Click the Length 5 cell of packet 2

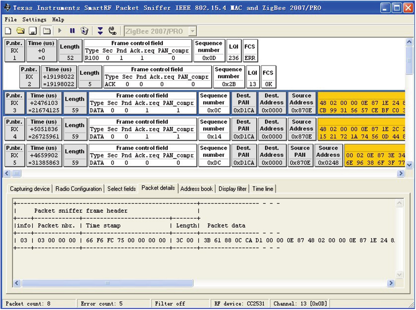pyautogui.click(x=90, y=77)
